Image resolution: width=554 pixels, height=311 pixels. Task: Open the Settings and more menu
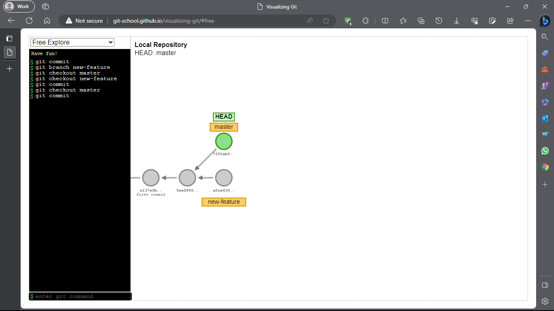pos(528,21)
